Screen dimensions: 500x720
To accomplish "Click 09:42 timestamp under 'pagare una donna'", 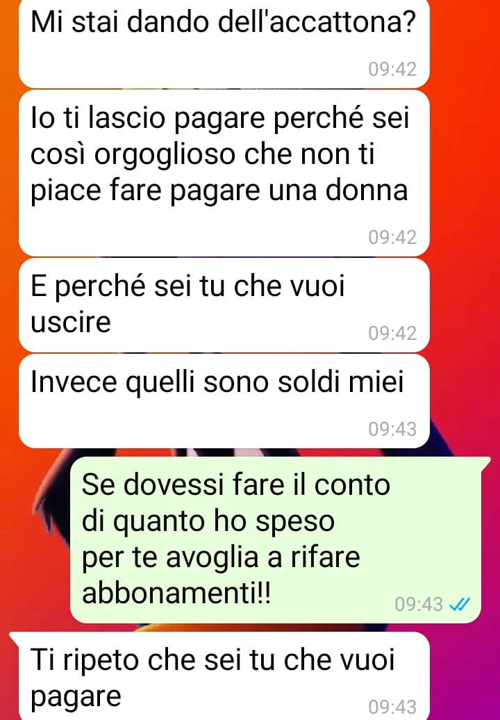I will 392,238.
